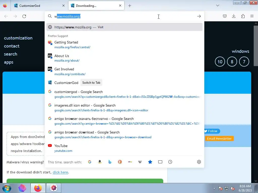
Task: Click the network tray icon
Action: (227, 188)
